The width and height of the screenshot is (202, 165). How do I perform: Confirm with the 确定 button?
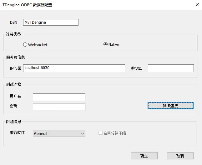click(144, 156)
